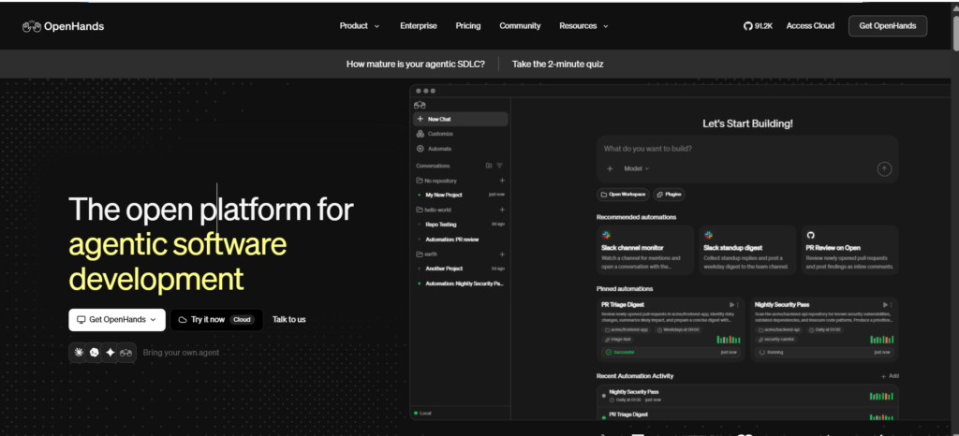Select the Repo Testing conversation
The width and height of the screenshot is (959, 436).
coord(461,225)
